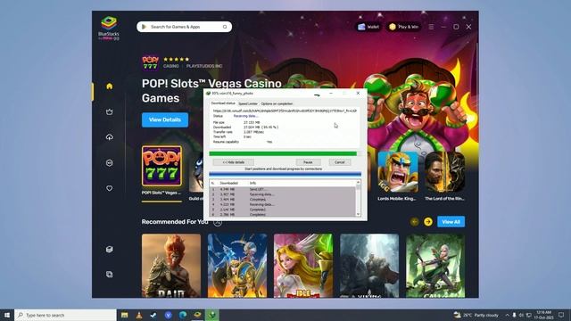Click scroll up arrow in connections list

(x=358, y=182)
